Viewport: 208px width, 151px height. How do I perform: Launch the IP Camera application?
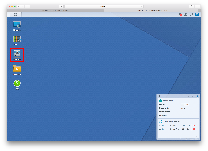click(x=17, y=54)
